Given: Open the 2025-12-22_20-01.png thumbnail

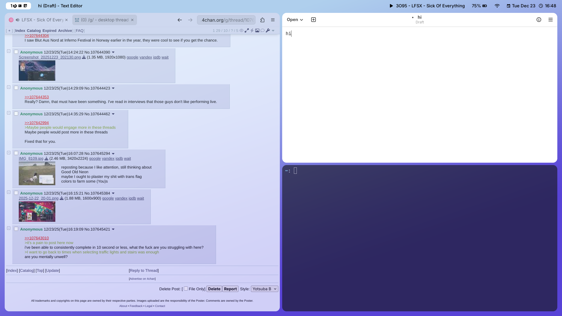Looking at the screenshot, I should coord(37,212).
